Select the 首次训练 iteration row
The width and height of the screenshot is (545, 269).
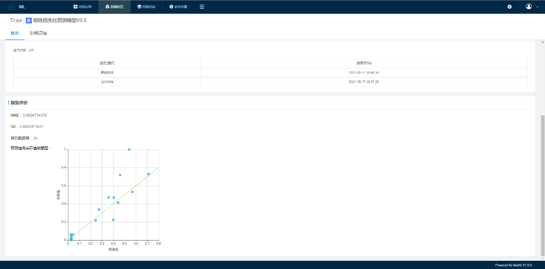(107, 82)
